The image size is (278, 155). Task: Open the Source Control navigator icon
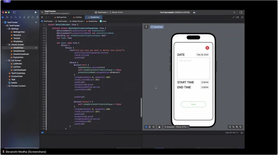7,18
